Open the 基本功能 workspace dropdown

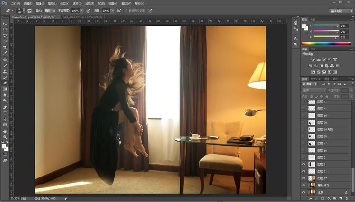point(341,10)
